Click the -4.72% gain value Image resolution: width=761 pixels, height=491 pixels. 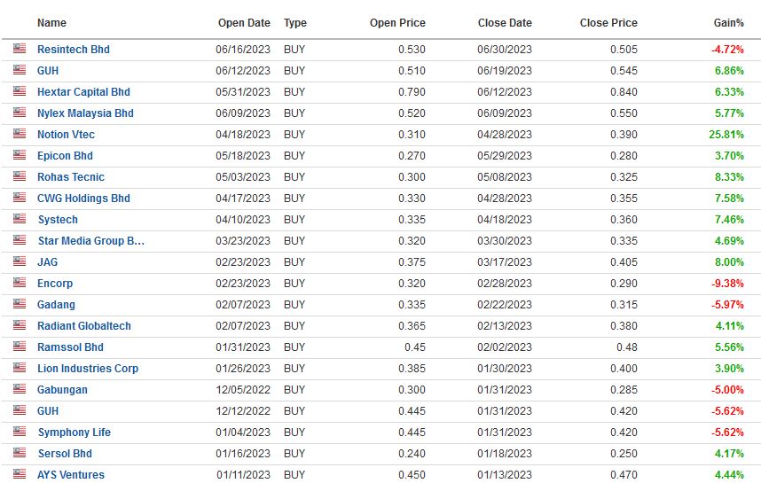pyautogui.click(x=727, y=50)
